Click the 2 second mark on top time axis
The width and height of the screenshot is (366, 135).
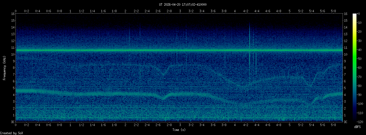[x=125, y=11]
